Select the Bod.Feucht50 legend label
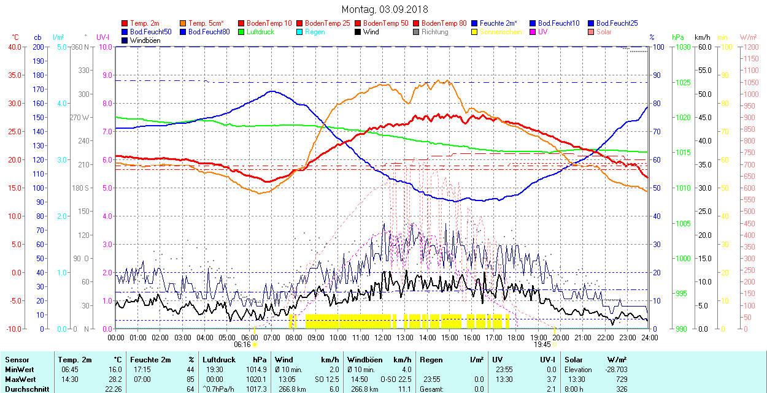This screenshot has width=767, height=393. 150,32
